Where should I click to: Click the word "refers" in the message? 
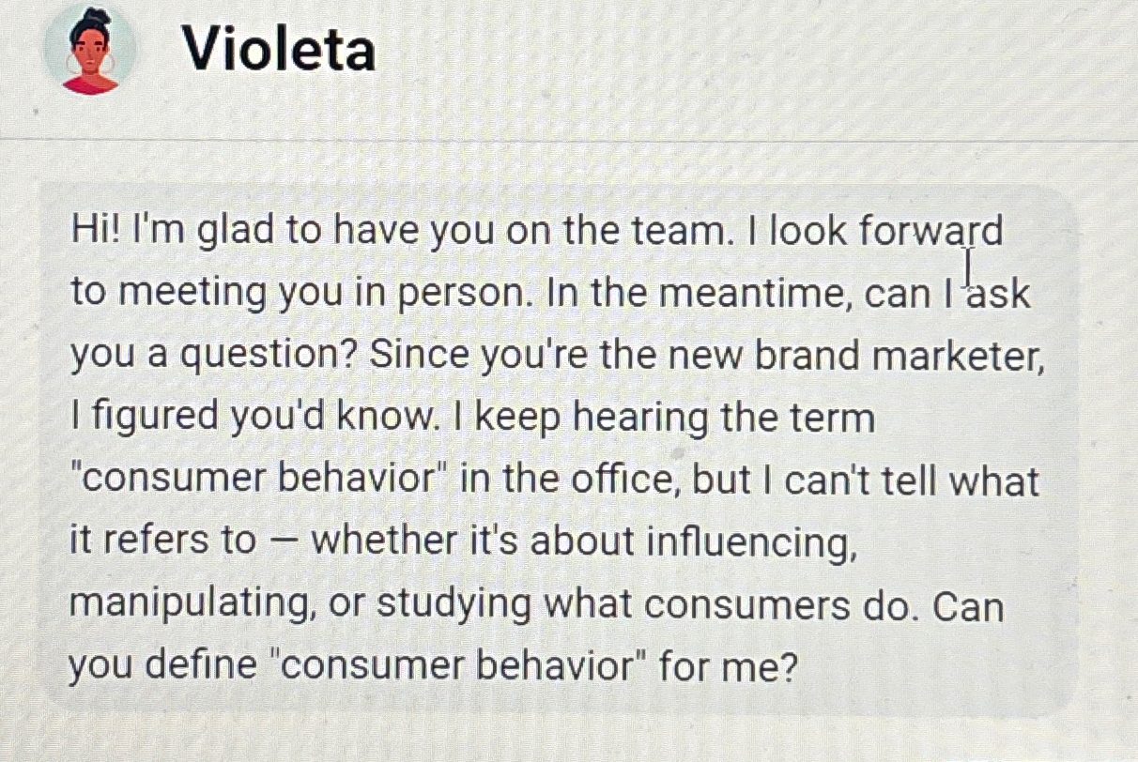153,542
